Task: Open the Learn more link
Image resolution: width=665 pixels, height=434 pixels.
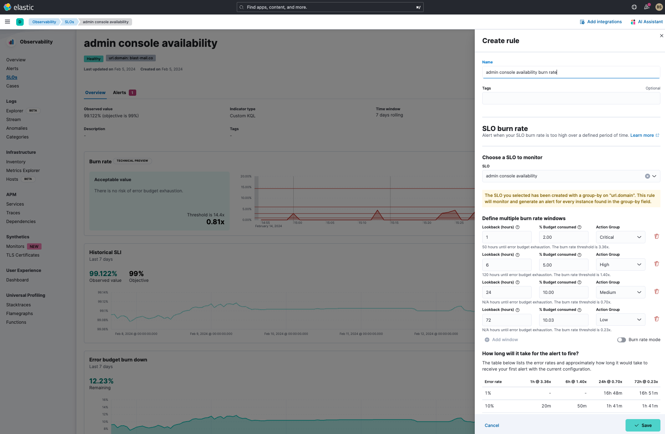Action: [x=642, y=136]
